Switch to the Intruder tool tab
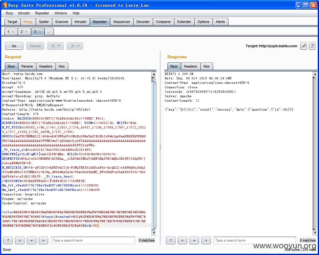The height and width of the screenshot is (255, 319). 80,22
